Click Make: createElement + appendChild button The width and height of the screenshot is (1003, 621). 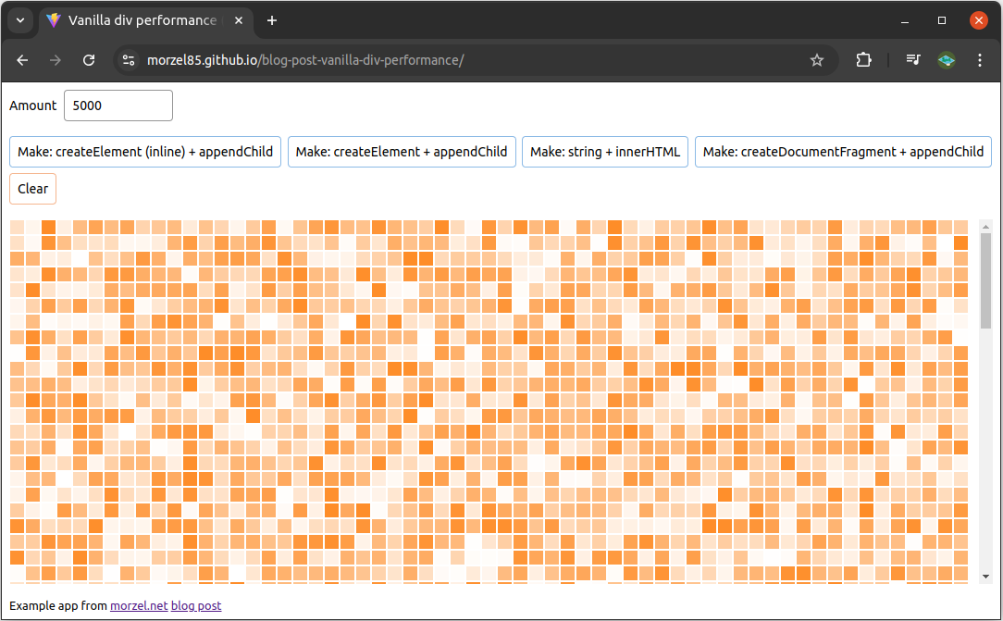click(x=402, y=152)
